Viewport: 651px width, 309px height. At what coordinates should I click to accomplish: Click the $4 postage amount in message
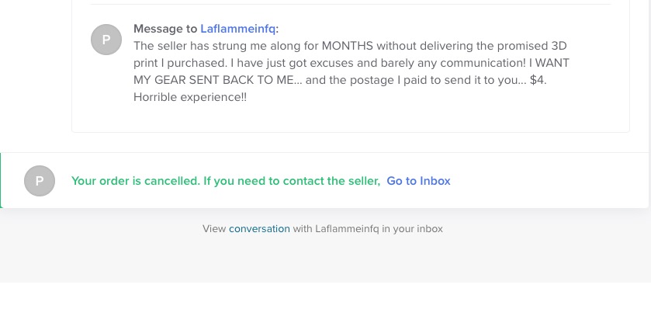[x=537, y=80]
